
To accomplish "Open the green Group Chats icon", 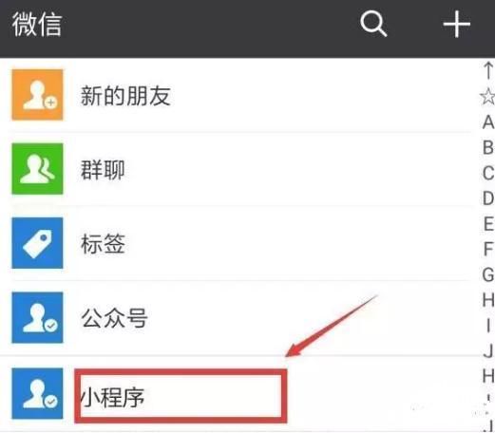I will click(x=37, y=169).
